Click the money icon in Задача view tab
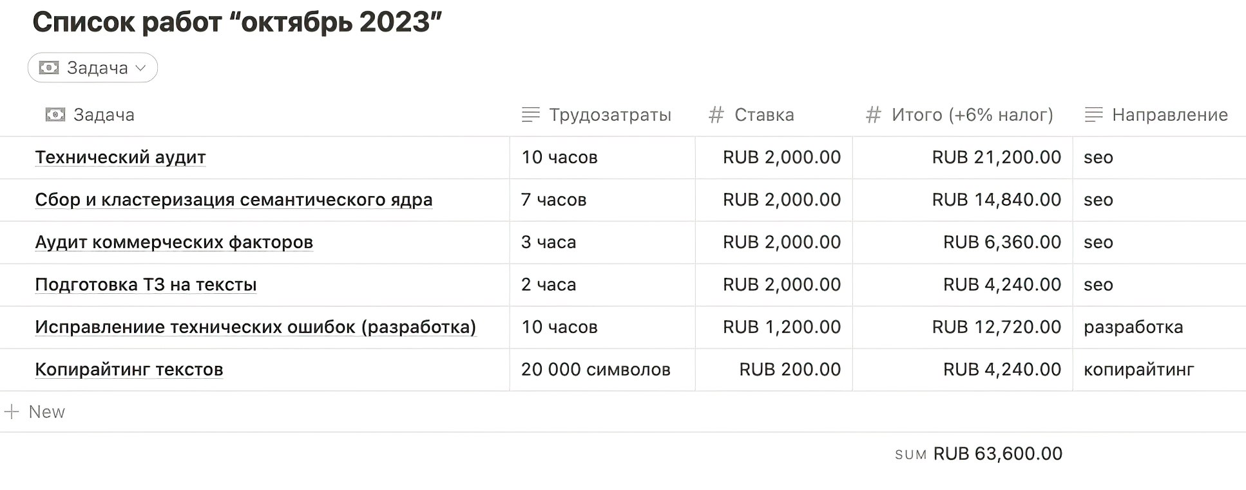The height and width of the screenshot is (490, 1246). (x=49, y=68)
